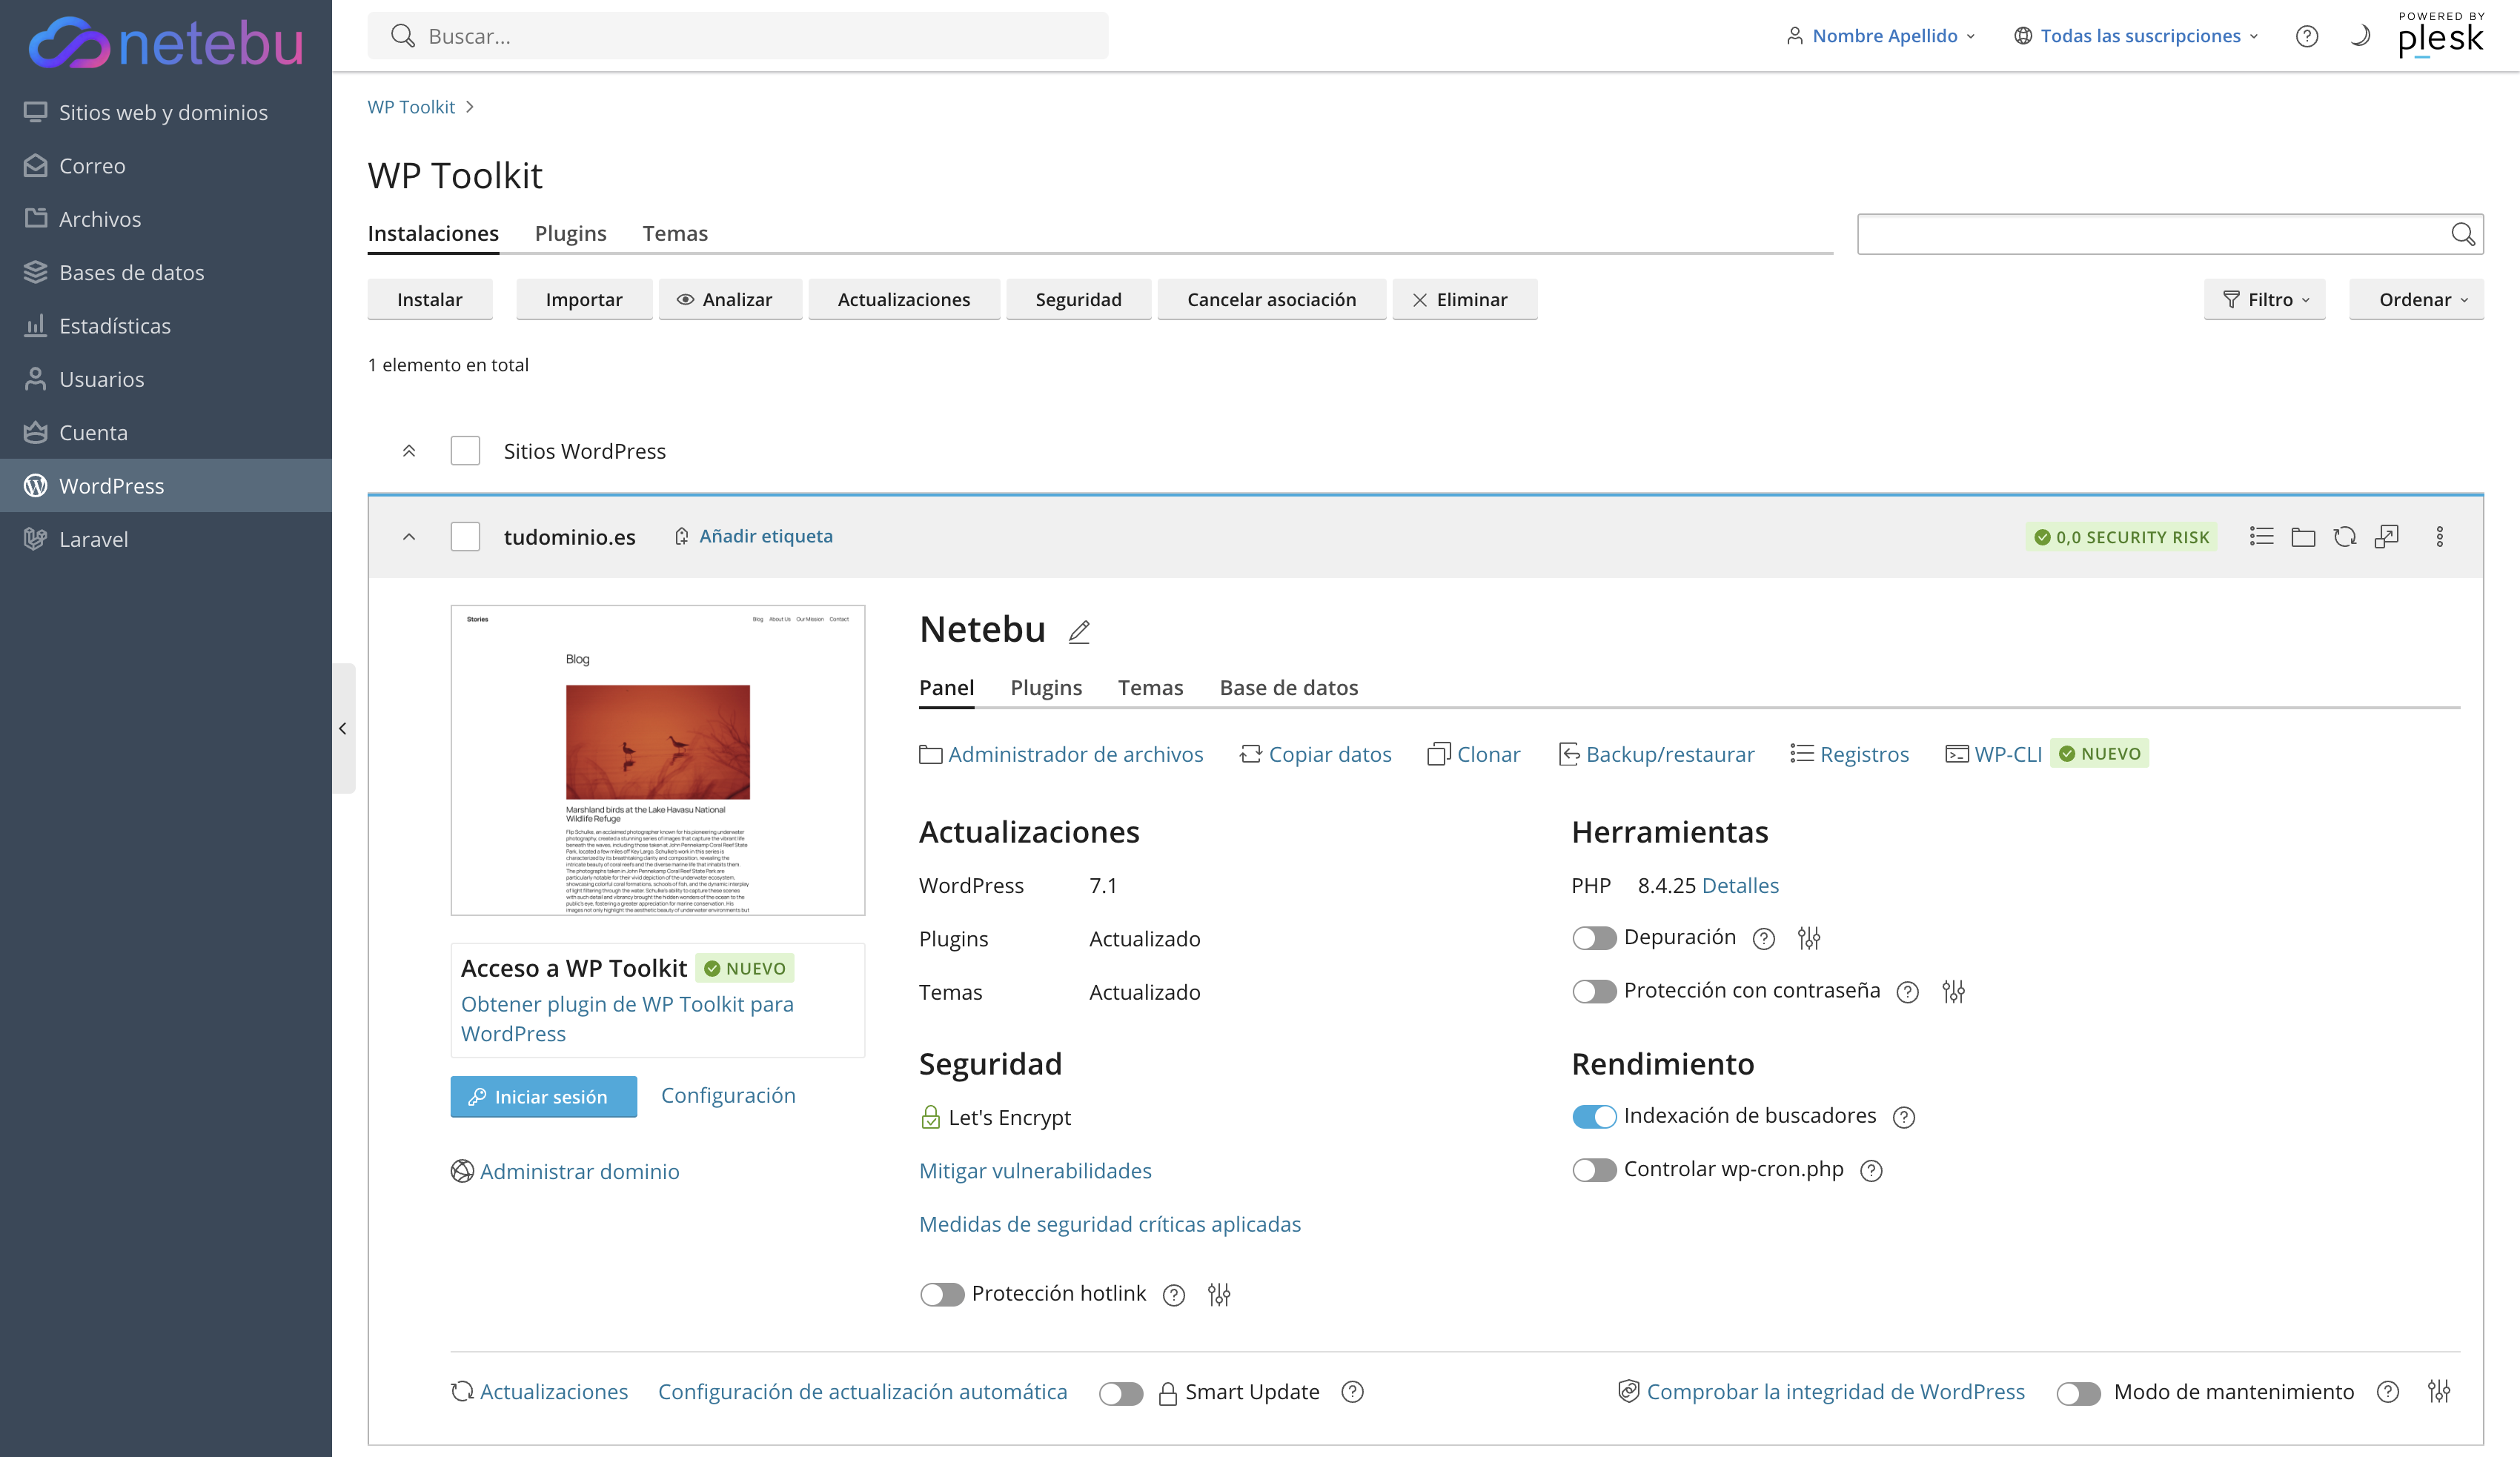Open file manager folder icon in tudominio.es header
Image resolution: width=2520 pixels, height=1457 pixels.
point(2303,537)
